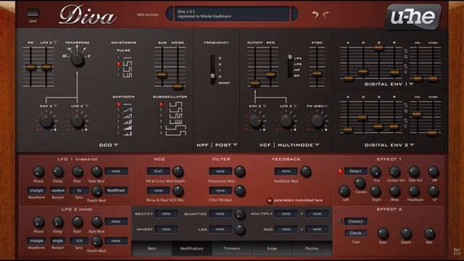Select the top Suboscillator waveform LED
The height and width of the screenshot is (261, 464).
click(161, 104)
